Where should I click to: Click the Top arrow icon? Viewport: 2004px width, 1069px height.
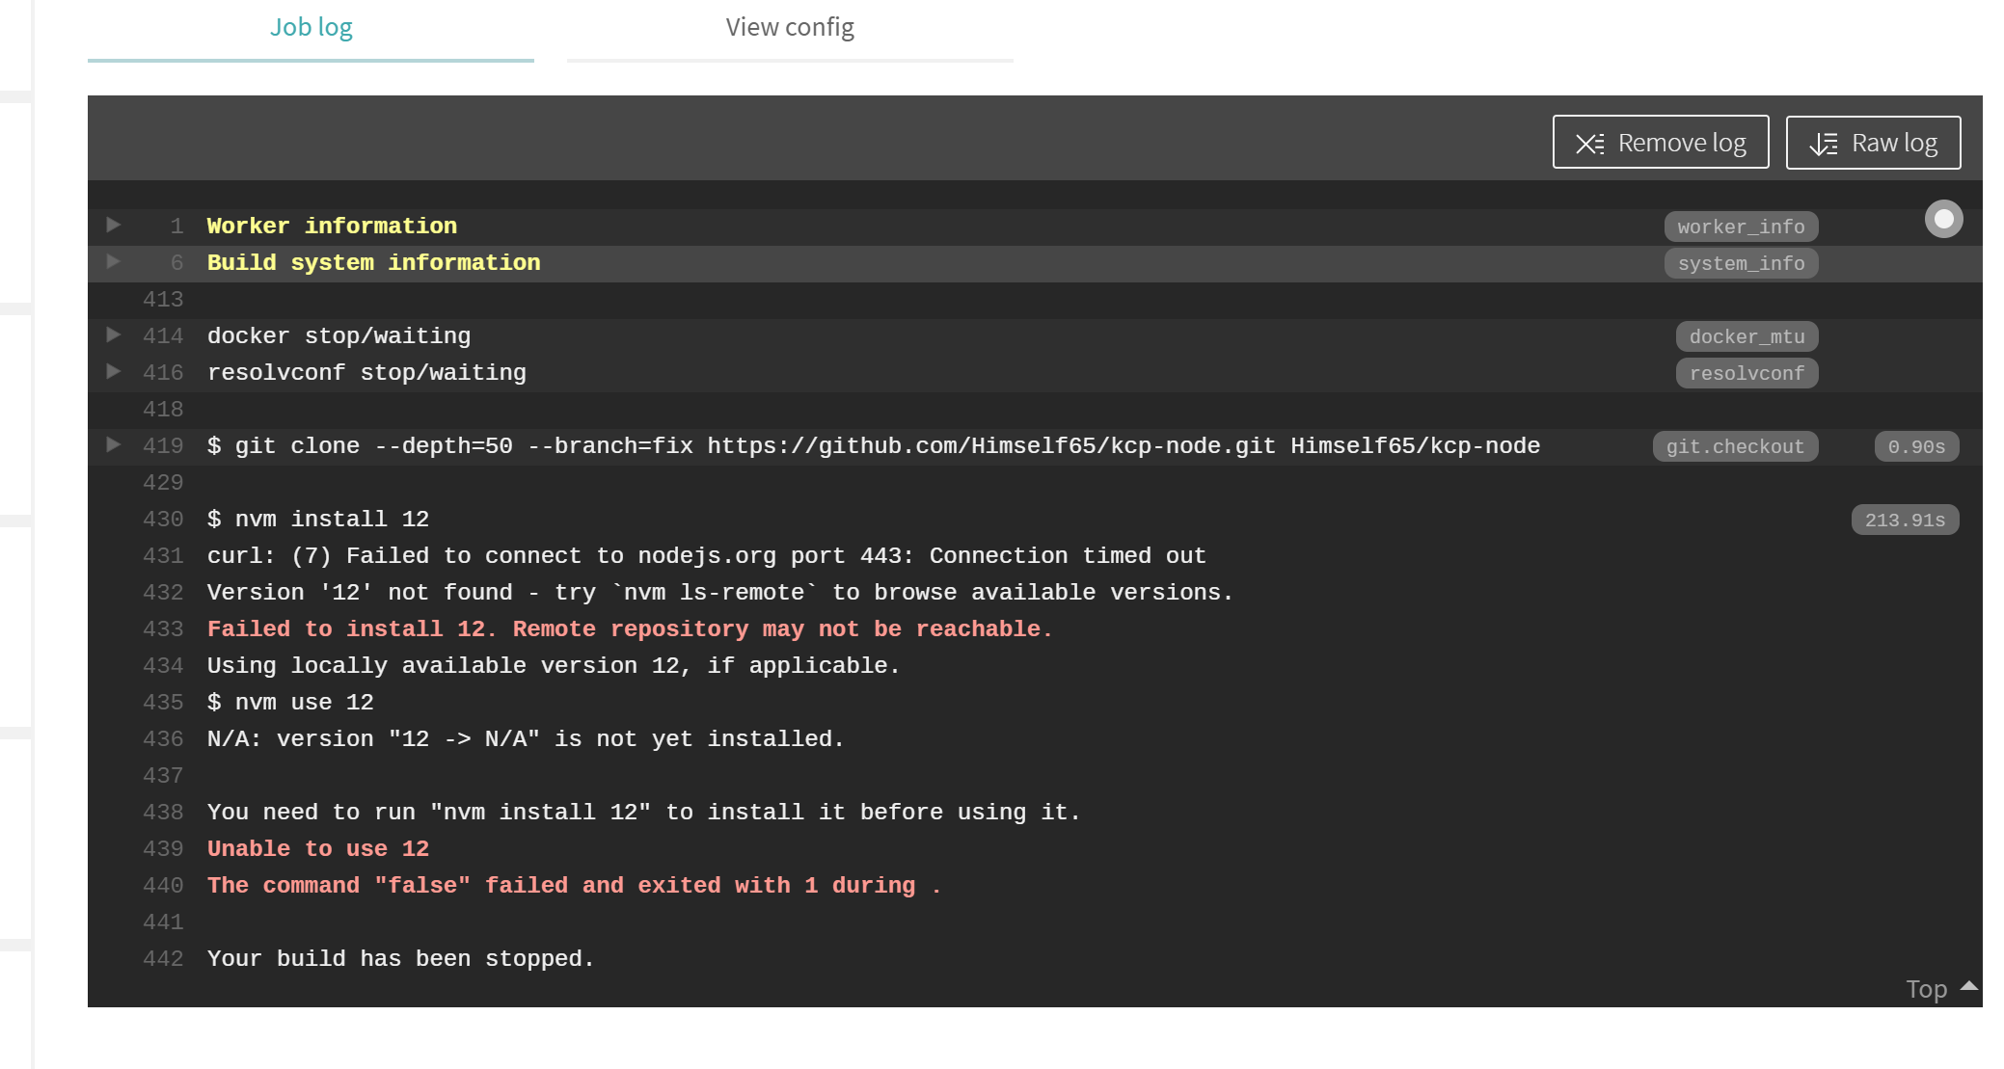tap(1969, 986)
